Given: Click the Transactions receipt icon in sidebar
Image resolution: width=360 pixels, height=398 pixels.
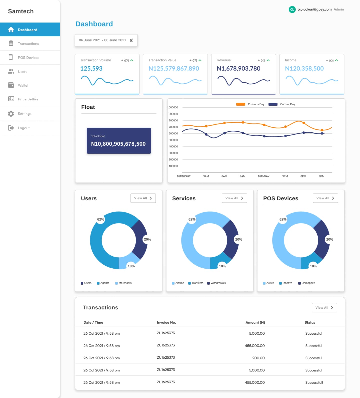Looking at the screenshot, I should (11, 43).
